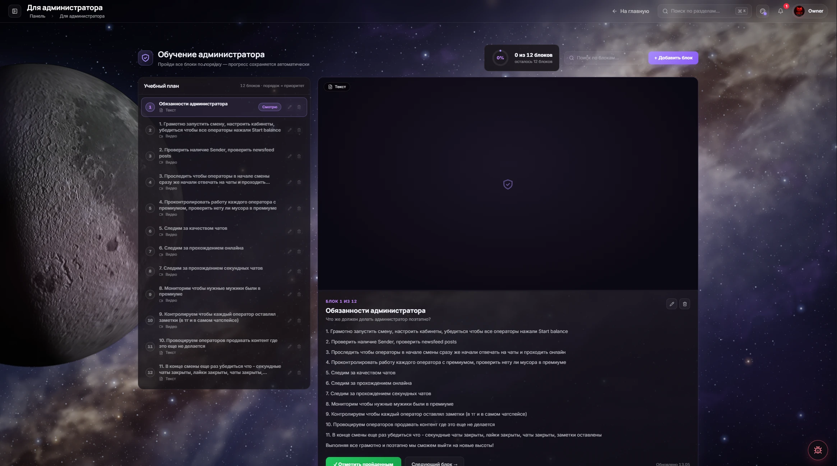This screenshot has height=466, width=837.
Task: Collapse the sidebar panel toggle icon
Action: click(15, 11)
